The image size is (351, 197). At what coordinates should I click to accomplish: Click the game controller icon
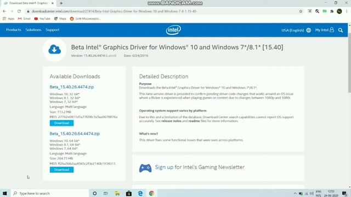[x=145, y=168]
